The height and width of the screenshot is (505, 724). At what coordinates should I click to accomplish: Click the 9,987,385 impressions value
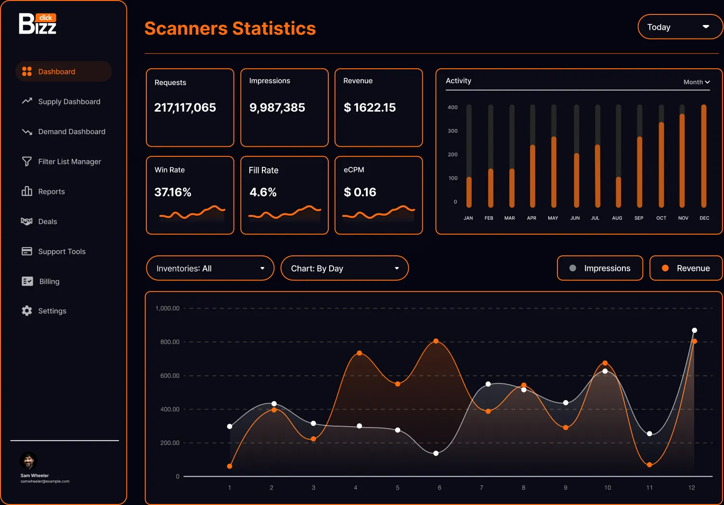[277, 108]
